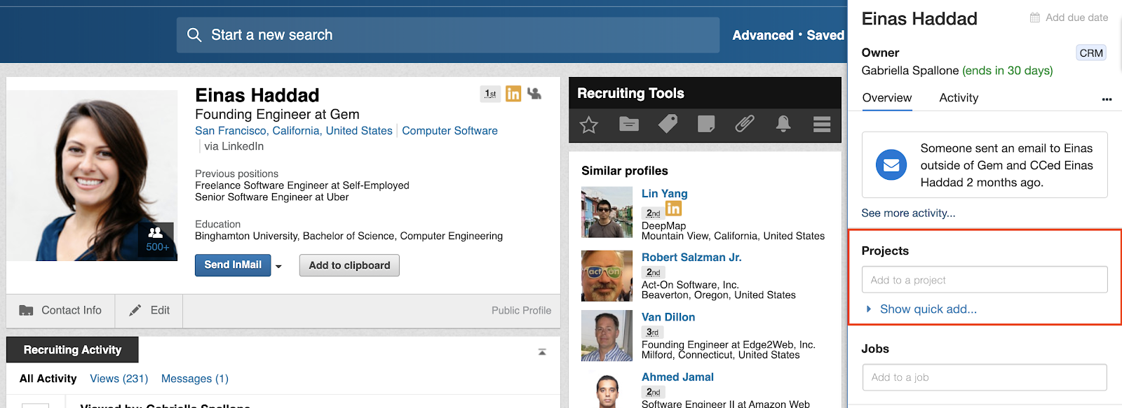Click Einas Haddad's profile photo

point(92,176)
